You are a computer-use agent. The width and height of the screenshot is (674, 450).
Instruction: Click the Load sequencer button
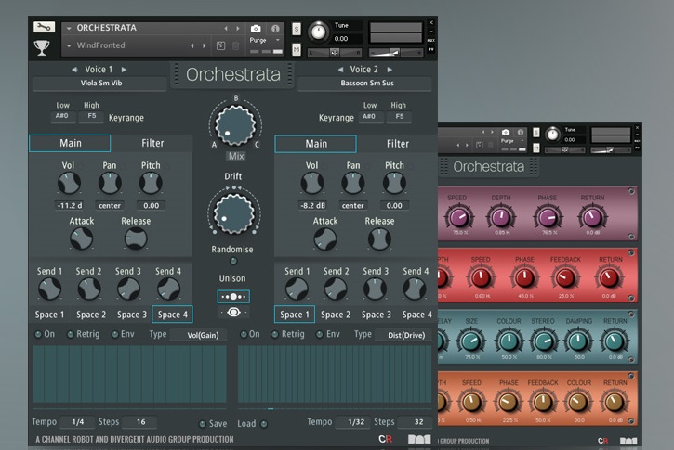[264, 424]
